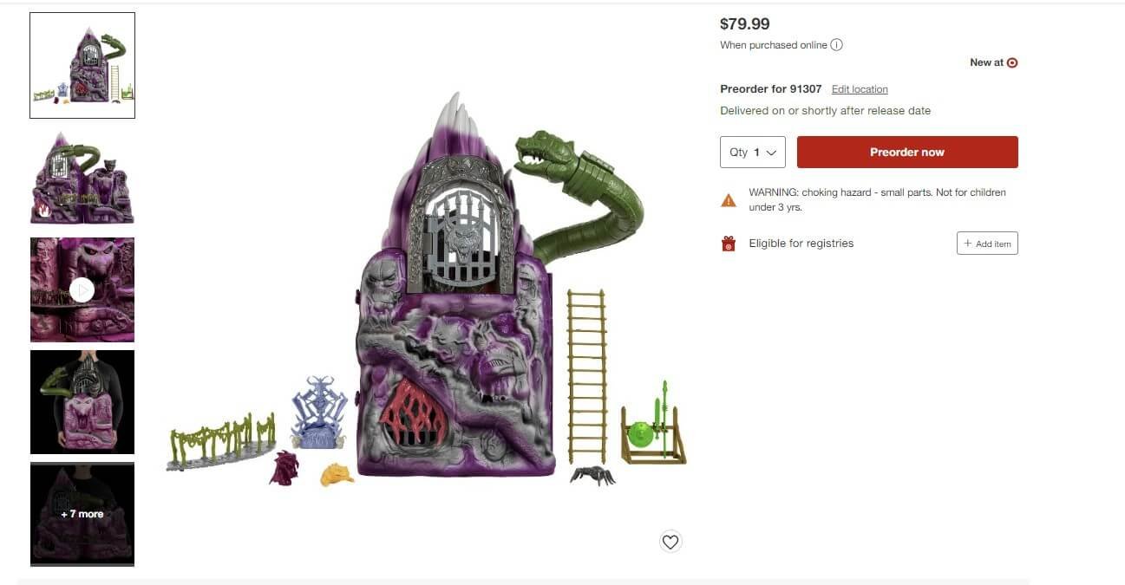Click the 'When purchased online' text
This screenshot has width=1125, height=585.
click(774, 45)
